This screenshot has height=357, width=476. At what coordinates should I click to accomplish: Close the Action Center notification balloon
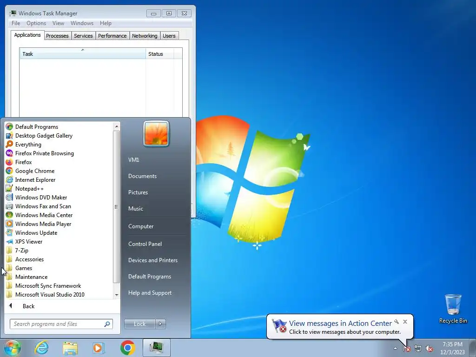(x=405, y=322)
